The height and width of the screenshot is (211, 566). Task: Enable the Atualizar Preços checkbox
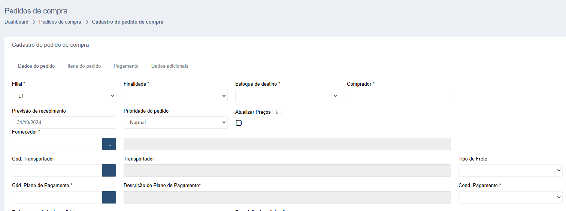tap(239, 123)
